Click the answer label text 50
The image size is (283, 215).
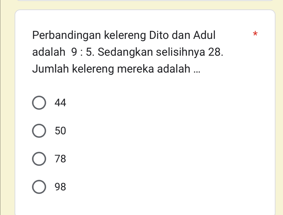(x=61, y=131)
